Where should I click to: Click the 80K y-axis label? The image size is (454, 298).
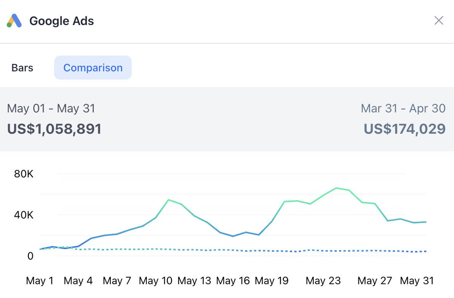point(24,174)
